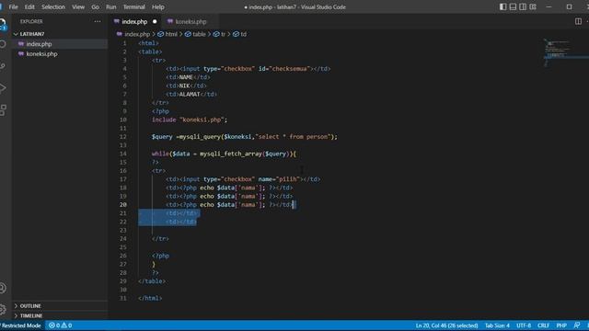Toggle panel layout icon

513,6
